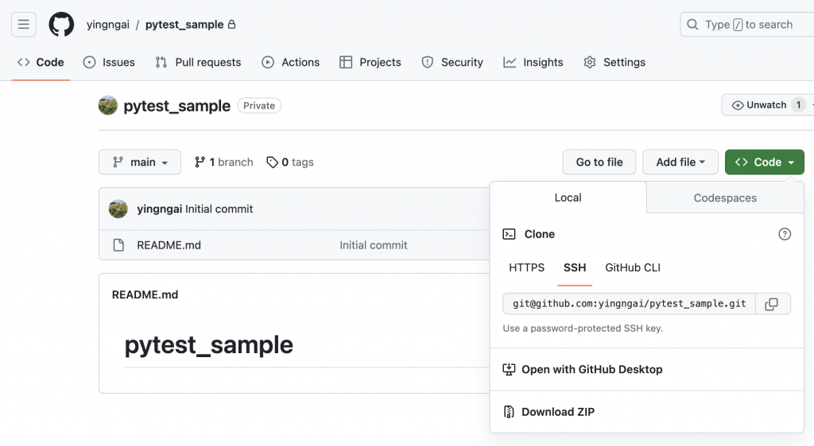
Task: Copy the SSH clone URL
Action: point(771,304)
